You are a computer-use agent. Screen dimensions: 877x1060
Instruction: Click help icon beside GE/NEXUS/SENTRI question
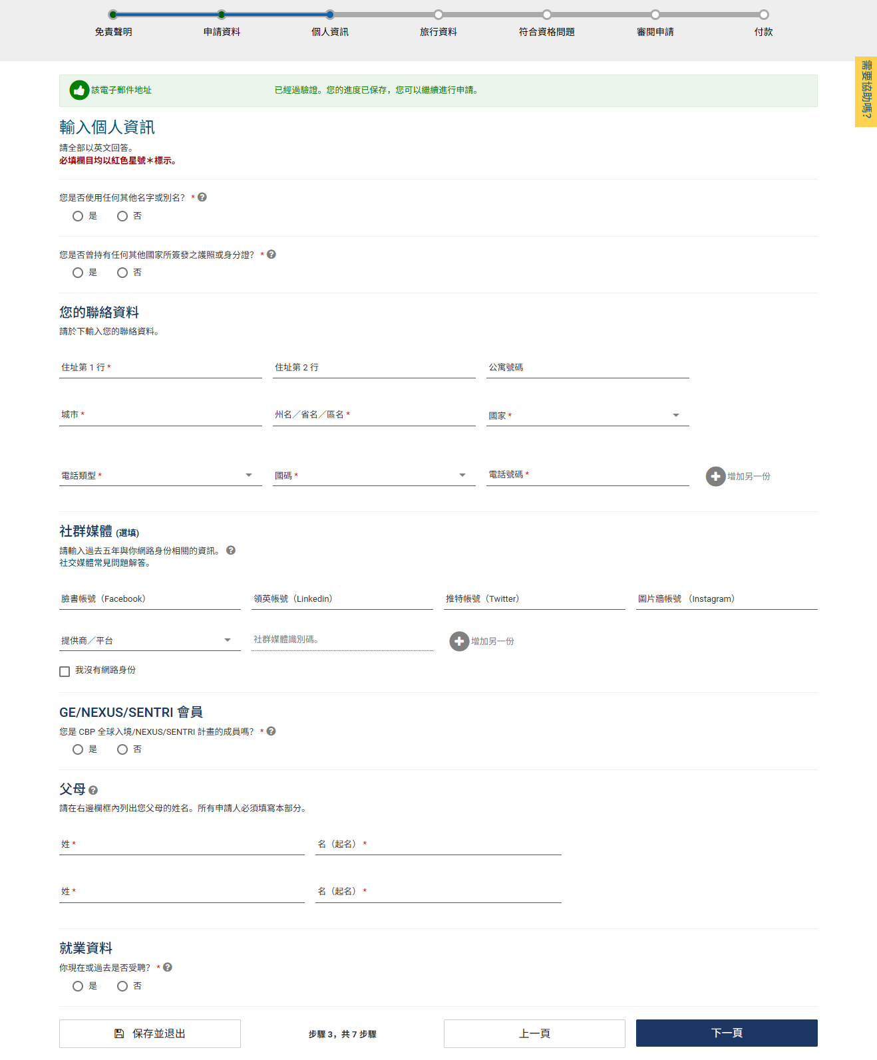pyautogui.click(x=271, y=731)
